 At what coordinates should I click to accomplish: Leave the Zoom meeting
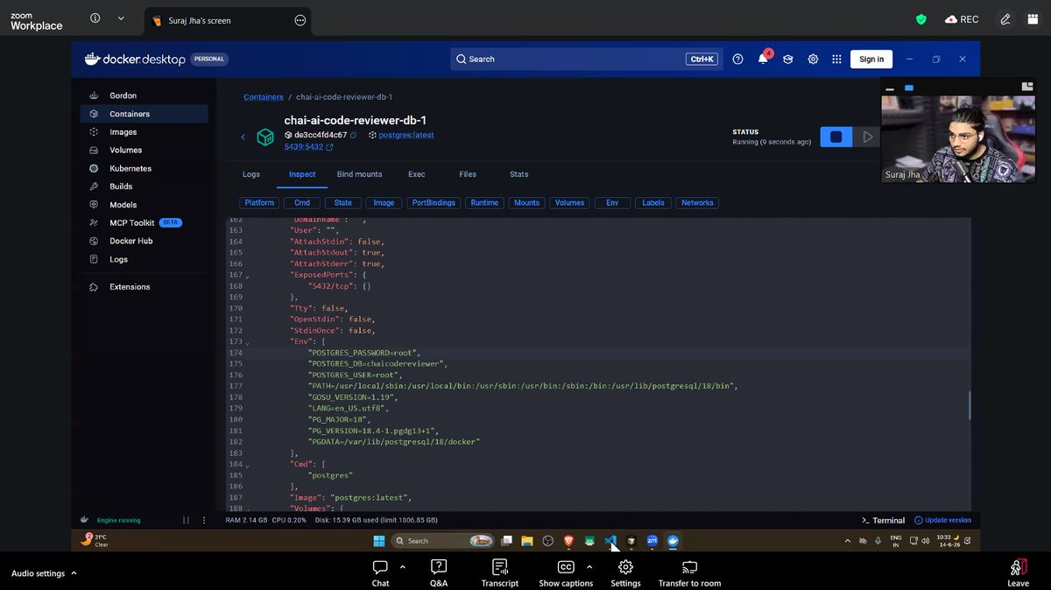tap(1018, 573)
